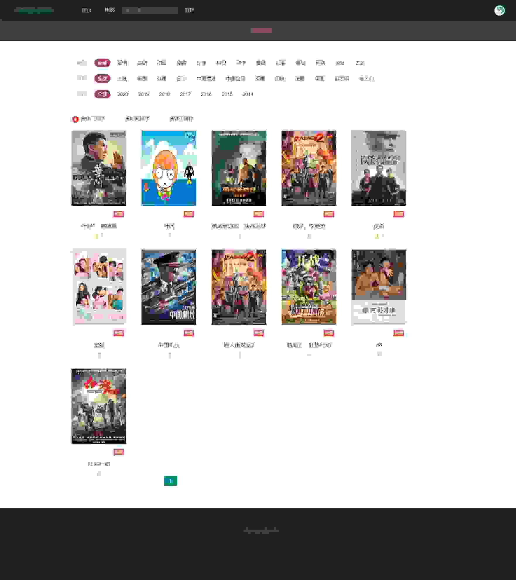Click the movie title 唐人街探案2
This screenshot has height=580, width=516.
pos(239,345)
